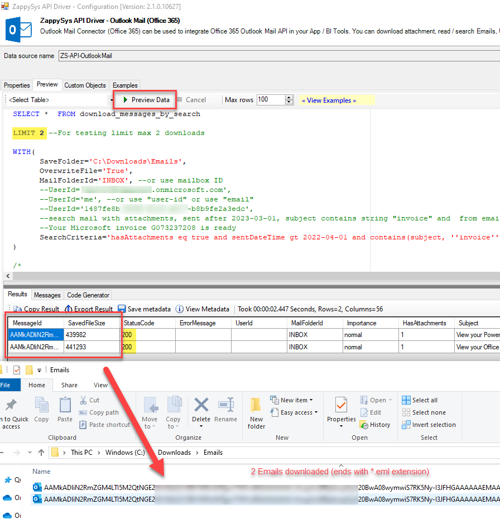
Task: Select the Home ribbon tab in Explorer
Action: [x=37, y=385]
